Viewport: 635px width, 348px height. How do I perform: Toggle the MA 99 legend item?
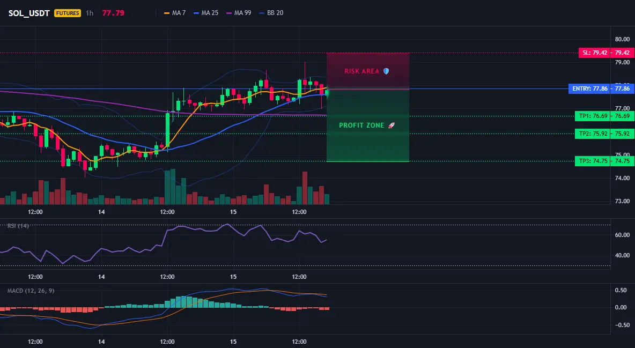pos(239,13)
